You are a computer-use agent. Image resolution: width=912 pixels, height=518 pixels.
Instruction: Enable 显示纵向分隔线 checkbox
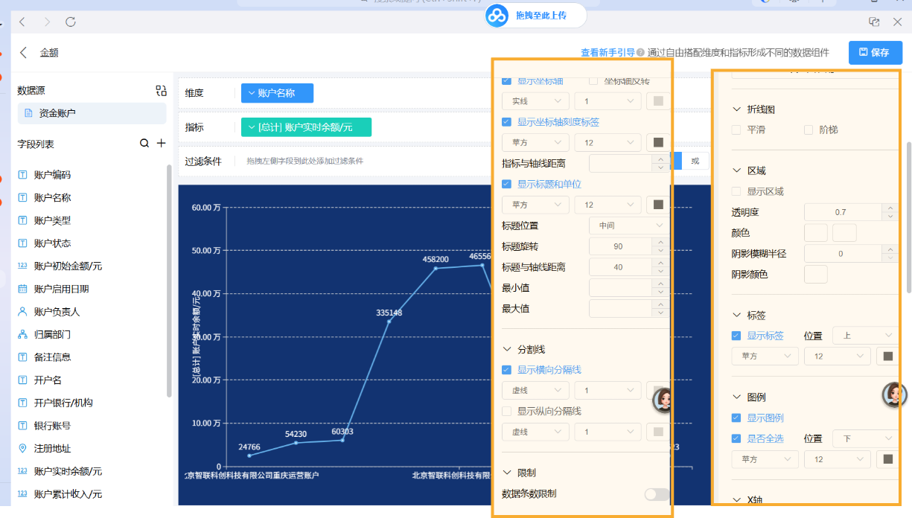507,412
